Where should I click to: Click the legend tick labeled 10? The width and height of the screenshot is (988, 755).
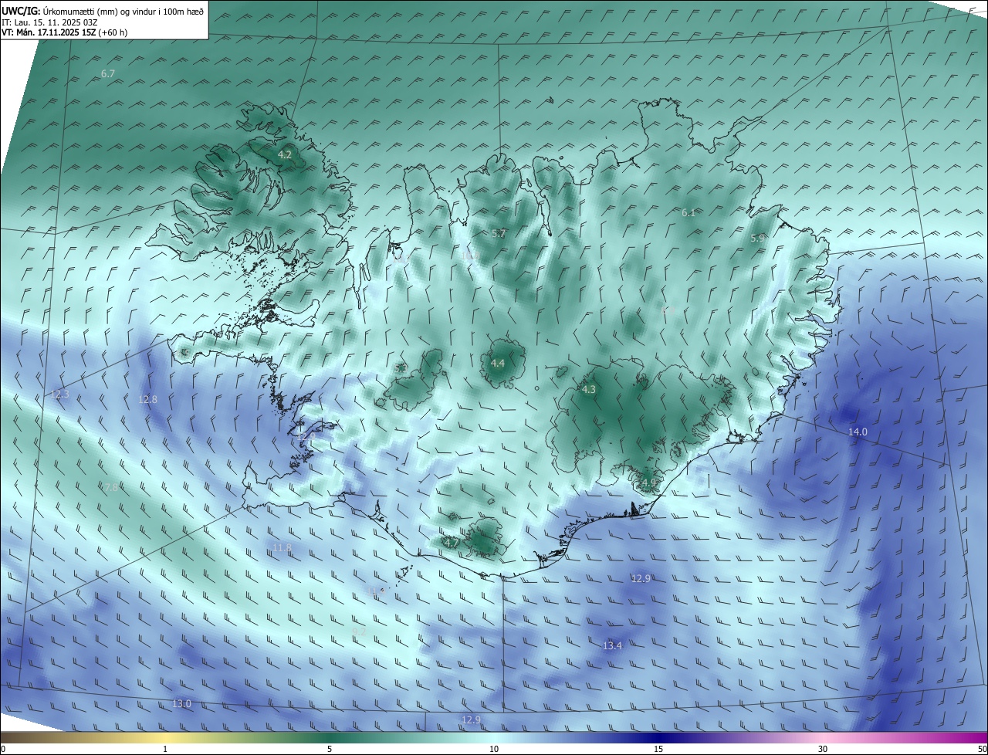[x=494, y=750]
